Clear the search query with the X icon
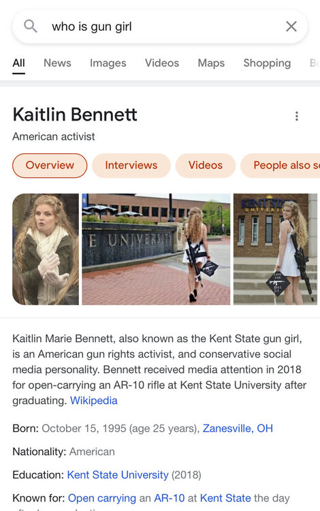The height and width of the screenshot is (511, 320). [291, 27]
